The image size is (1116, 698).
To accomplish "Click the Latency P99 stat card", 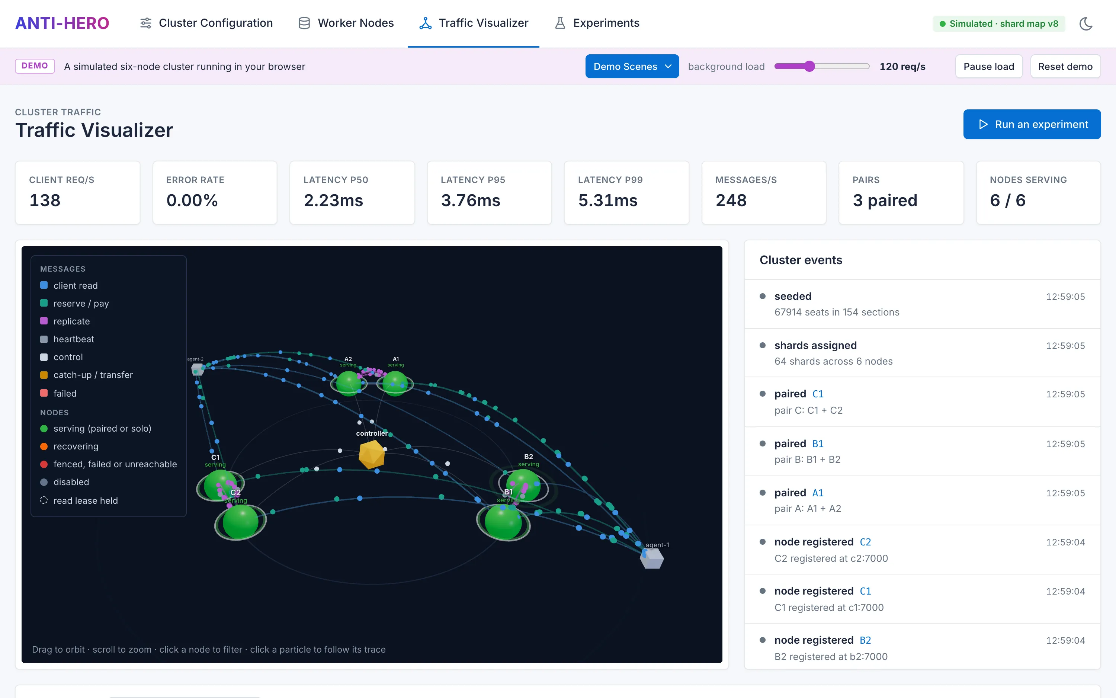I will [626, 192].
